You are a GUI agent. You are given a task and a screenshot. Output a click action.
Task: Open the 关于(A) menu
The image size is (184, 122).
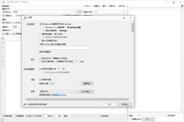click(122, 6)
